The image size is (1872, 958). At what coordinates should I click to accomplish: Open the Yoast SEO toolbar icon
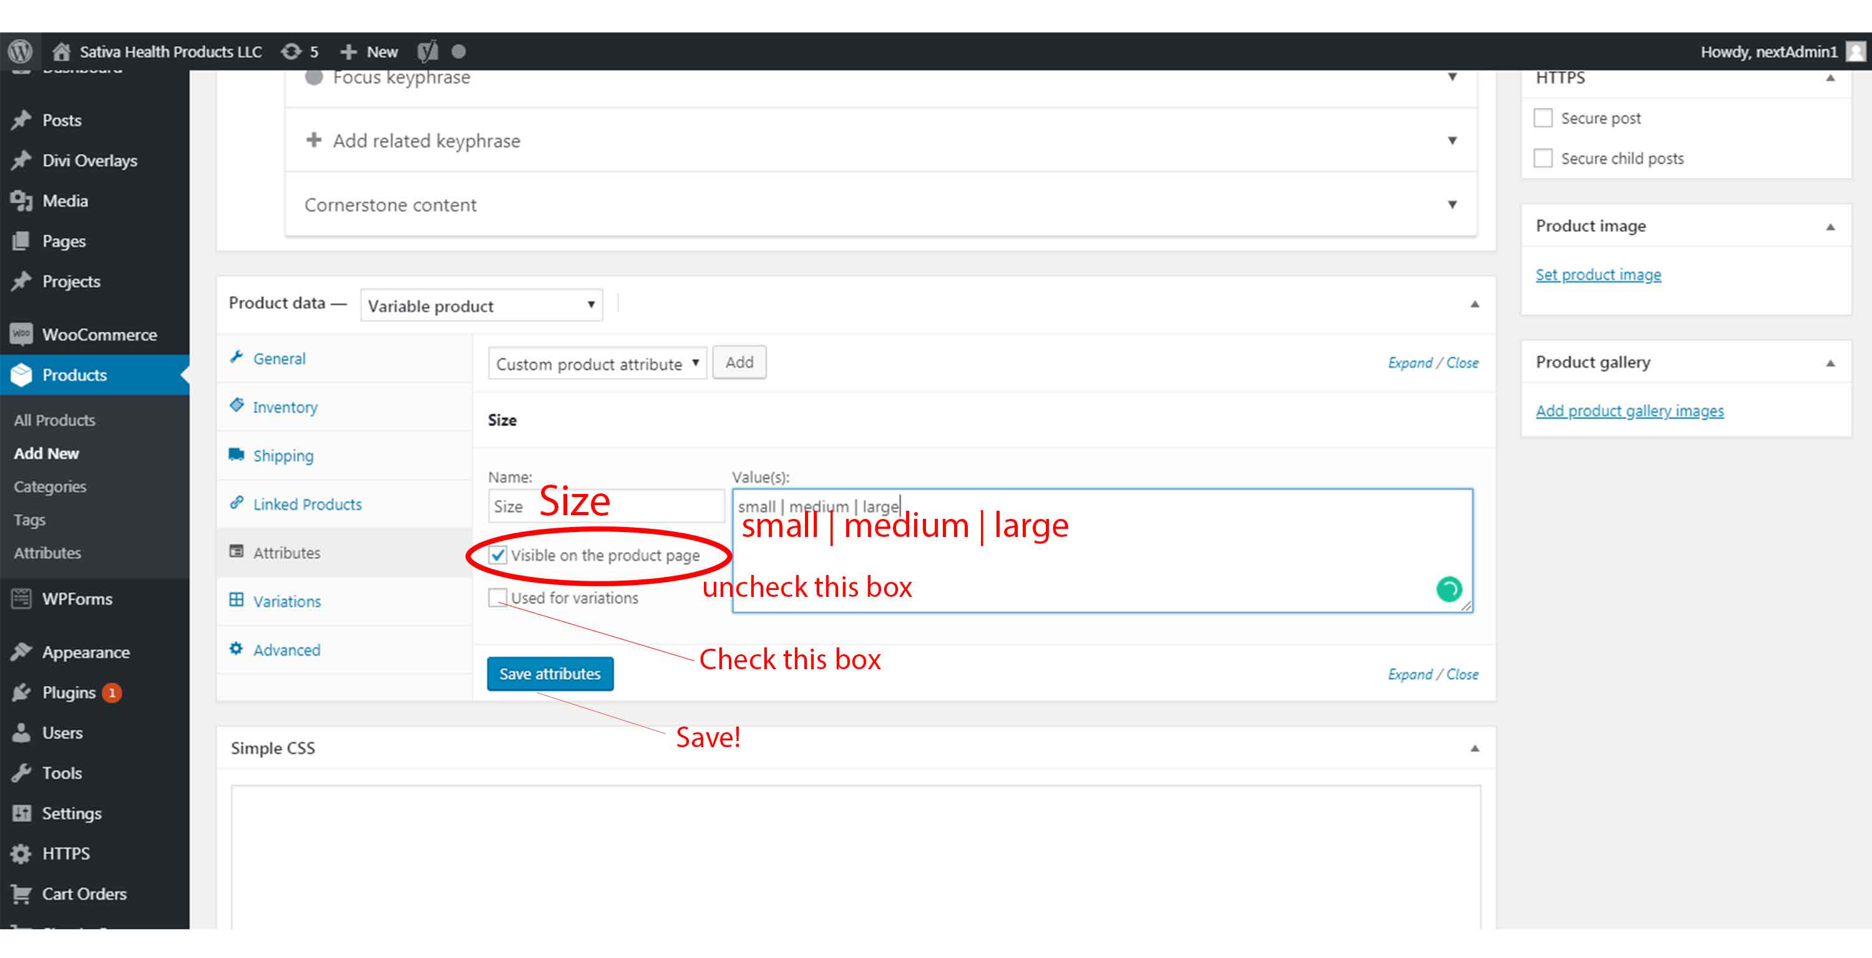[427, 52]
